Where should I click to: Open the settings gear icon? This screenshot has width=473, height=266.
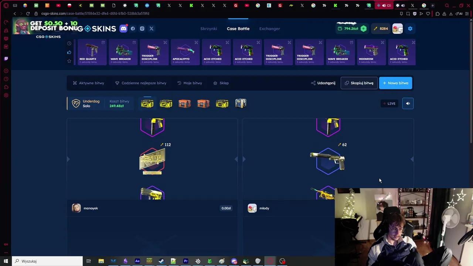tap(410, 28)
